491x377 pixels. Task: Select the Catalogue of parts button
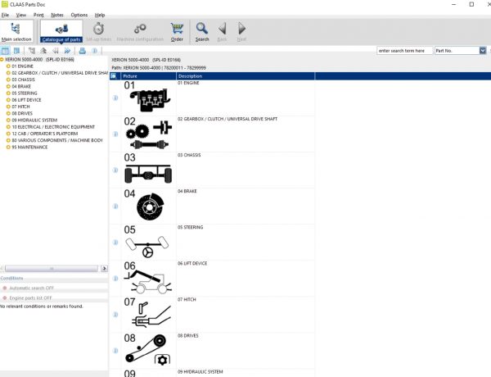(61, 32)
